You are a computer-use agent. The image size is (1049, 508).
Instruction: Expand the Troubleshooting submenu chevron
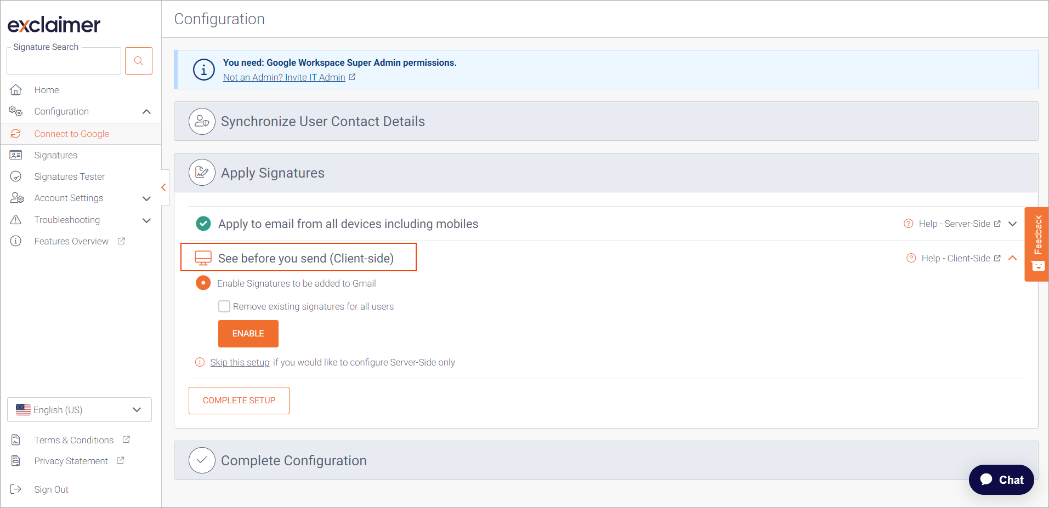(146, 220)
